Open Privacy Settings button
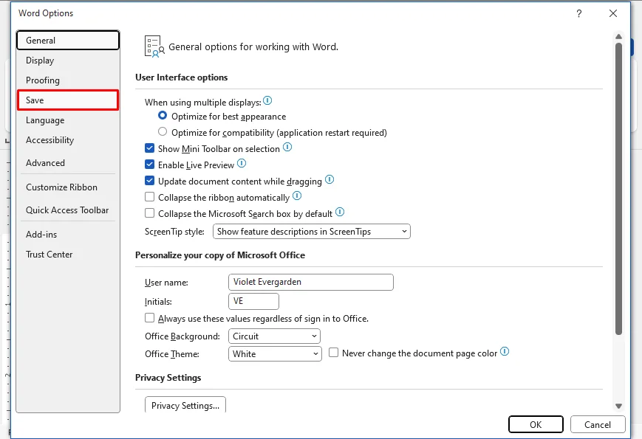 [185, 404]
